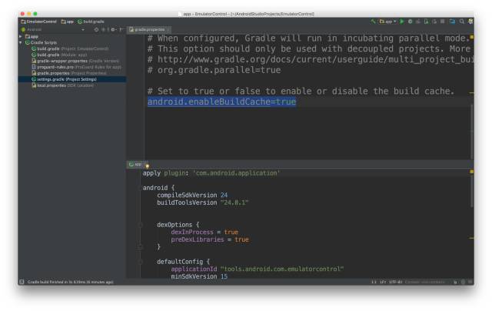492x311 pixels.
Task: Select local.properties (SDK Location) file
Action: [62, 85]
